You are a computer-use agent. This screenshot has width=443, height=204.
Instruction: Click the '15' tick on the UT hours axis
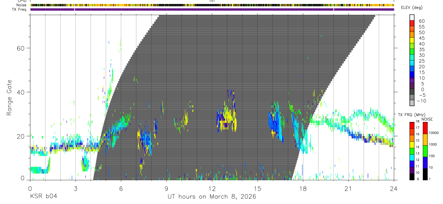tap(258, 188)
